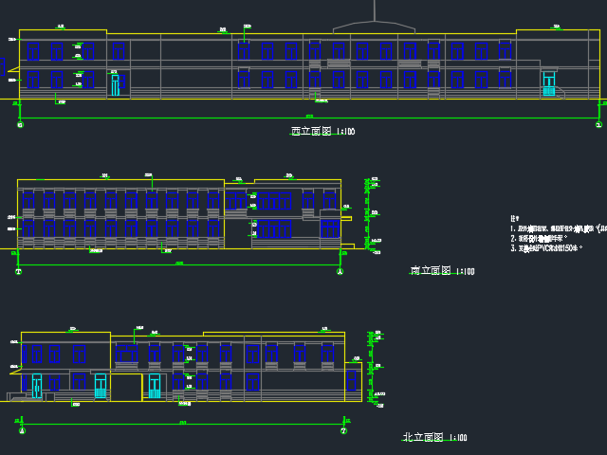Screen dimensions: 607x455
Task: Click the left grid axis bubble under north elevation
Action: [x=20, y=430]
